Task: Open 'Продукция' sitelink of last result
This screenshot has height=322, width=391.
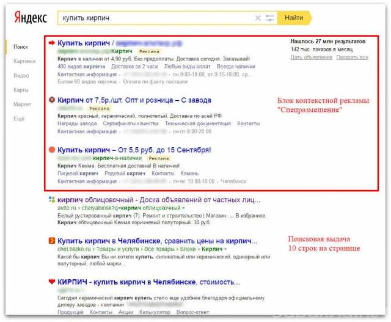Action: point(70,312)
